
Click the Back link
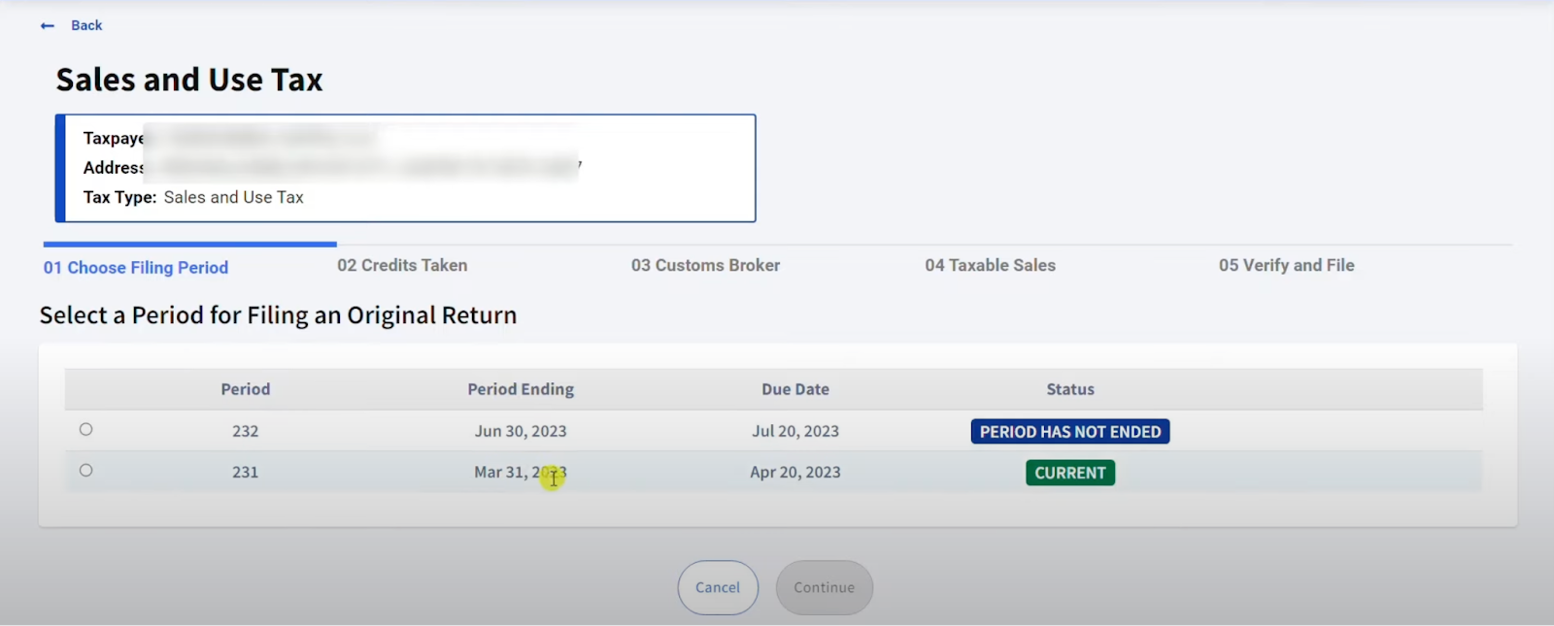[84, 25]
